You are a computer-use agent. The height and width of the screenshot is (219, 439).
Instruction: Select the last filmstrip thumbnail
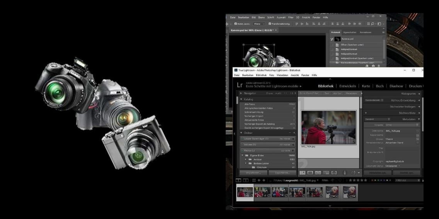(349, 192)
